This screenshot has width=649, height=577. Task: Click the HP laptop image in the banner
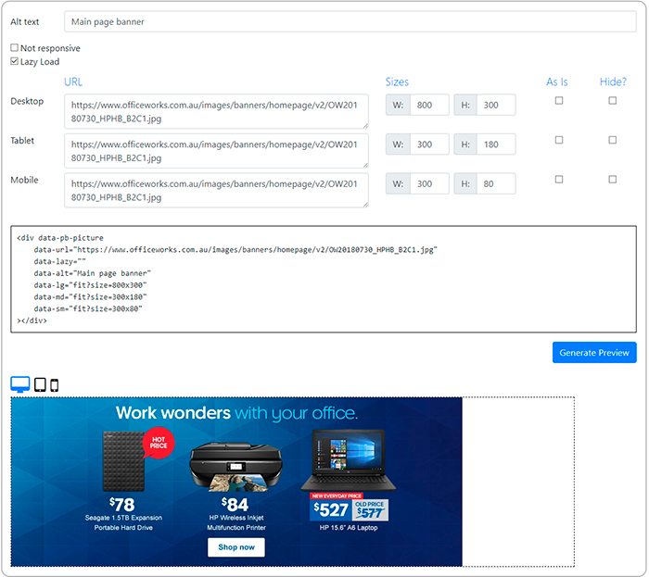click(x=348, y=460)
